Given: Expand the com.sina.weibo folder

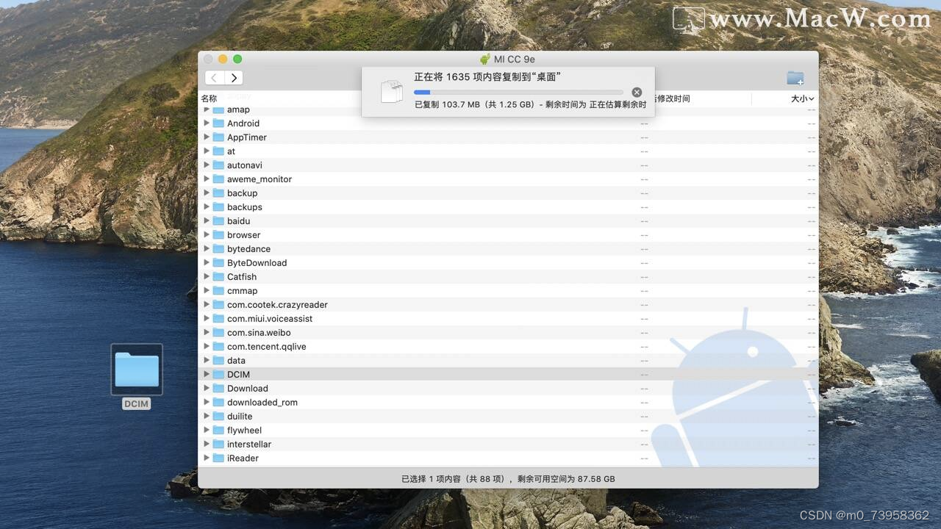Looking at the screenshot, I should coord(207,333).
